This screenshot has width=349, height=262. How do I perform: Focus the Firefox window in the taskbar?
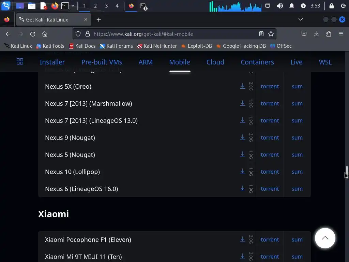[x=131, y=6]
